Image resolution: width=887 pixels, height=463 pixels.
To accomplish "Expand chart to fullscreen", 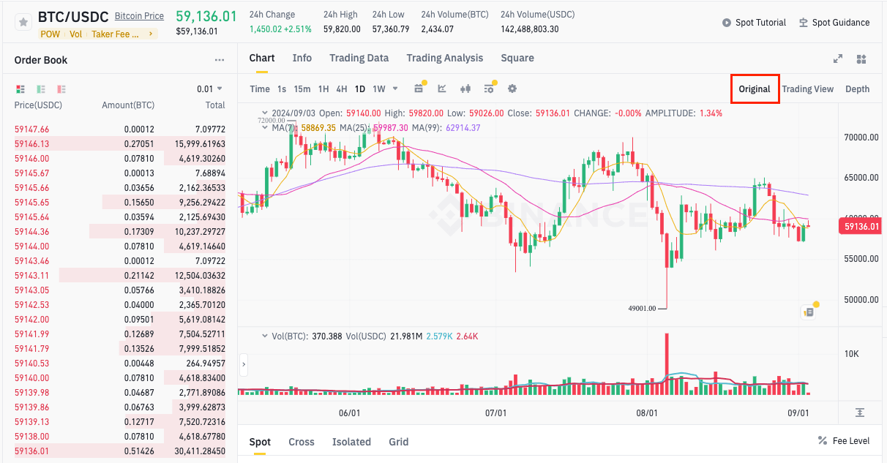I will (838, 59).
